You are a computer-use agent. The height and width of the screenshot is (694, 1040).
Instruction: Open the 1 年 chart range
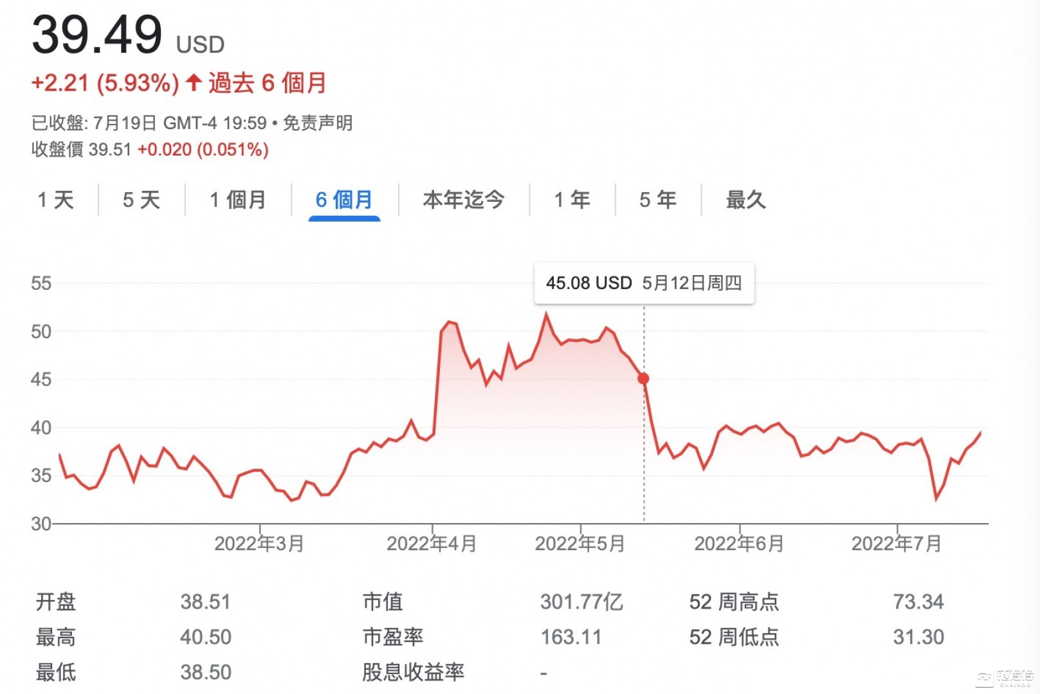click(572, 200)
